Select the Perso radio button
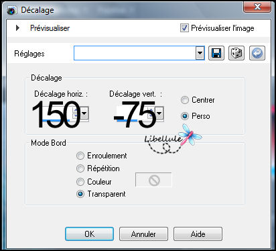Screen dimensions: 276x251 point(185,116)
